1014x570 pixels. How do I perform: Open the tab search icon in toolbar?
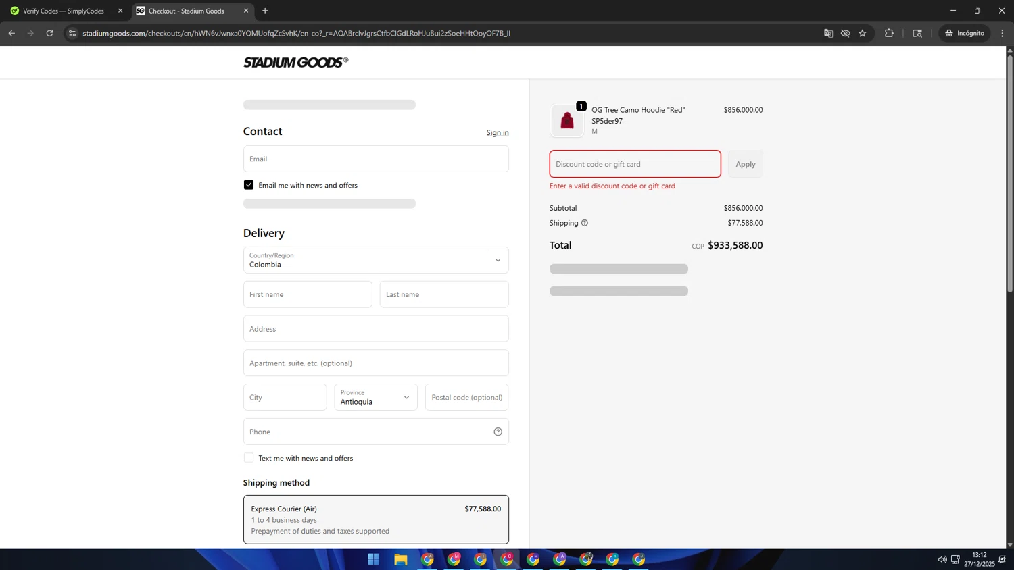pos(917,33)
